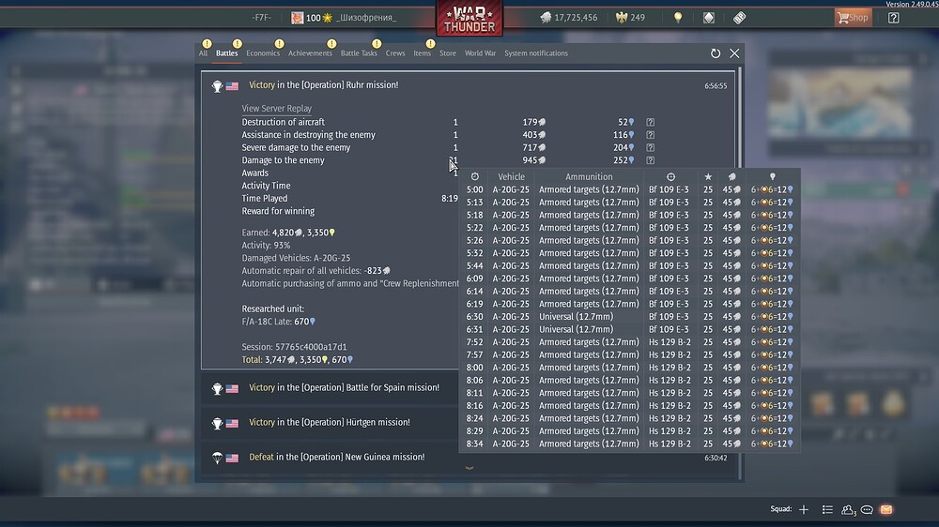Click the list icon beside Squad plus
This screenshot has height=527, width=939.
tap(827, 509)
